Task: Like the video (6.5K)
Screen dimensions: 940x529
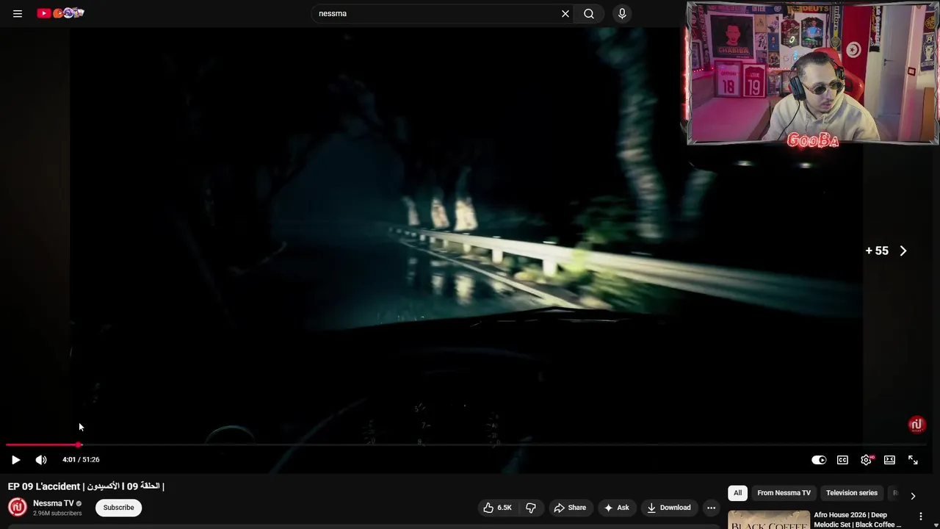Action: 497,508
